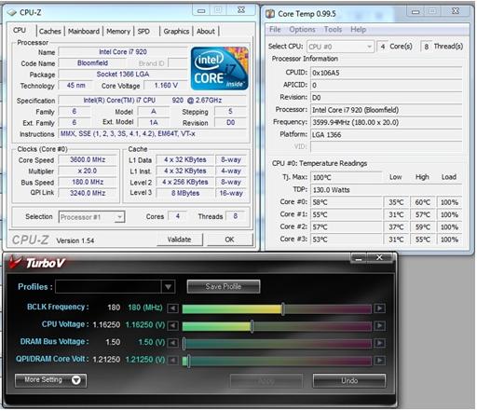Click the Core #3 53°C temperature reading
Image resolution: width=477 pixels, height=411 pixels.
(347, 240)
